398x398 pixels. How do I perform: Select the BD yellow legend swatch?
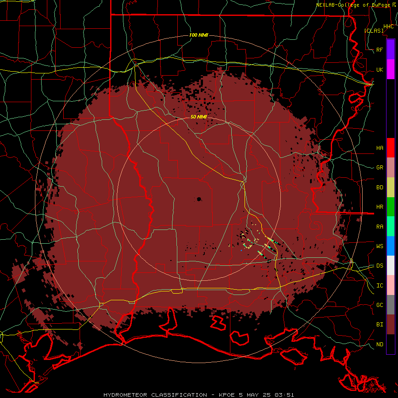tap(390, 188)
